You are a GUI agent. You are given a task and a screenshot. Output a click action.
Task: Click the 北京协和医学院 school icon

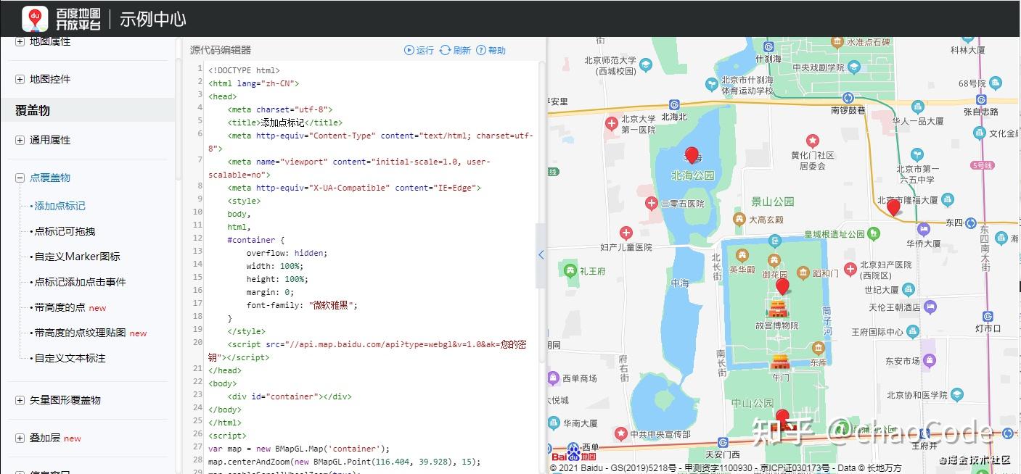(957, 395)
